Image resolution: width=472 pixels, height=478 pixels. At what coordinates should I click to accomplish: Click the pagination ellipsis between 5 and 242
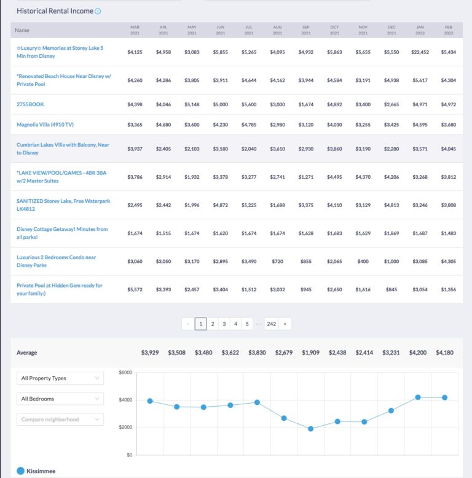pos(259,323)
